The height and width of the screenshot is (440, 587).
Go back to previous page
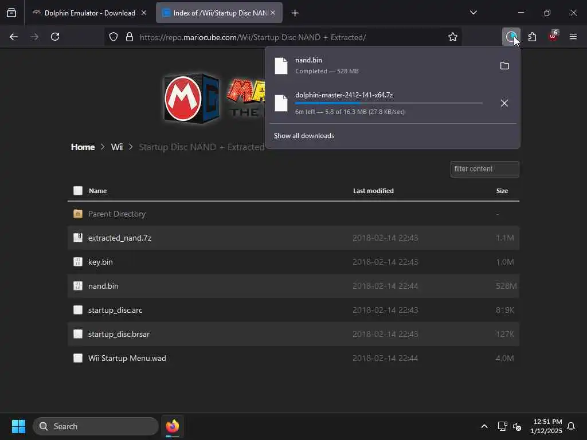coord(14,37)
